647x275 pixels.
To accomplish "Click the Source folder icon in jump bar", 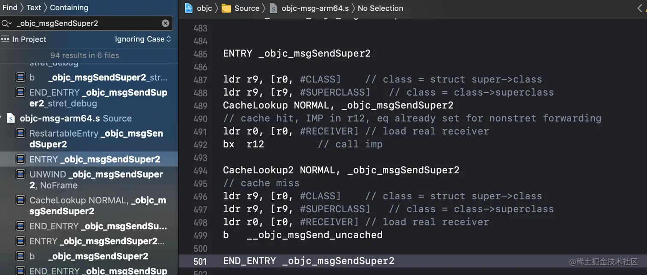I will [226, 8].
